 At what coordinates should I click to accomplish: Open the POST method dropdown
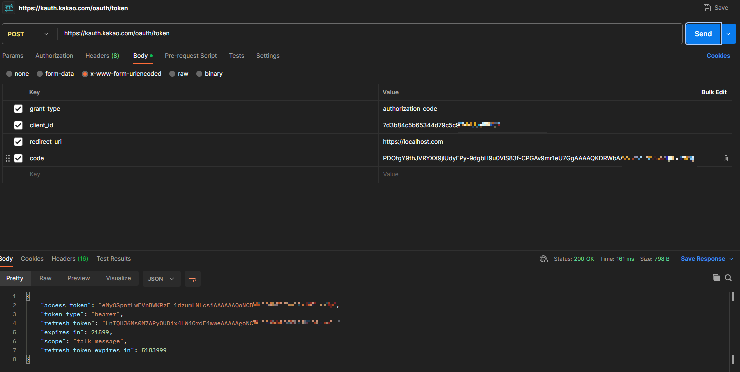tap(29, 34)
